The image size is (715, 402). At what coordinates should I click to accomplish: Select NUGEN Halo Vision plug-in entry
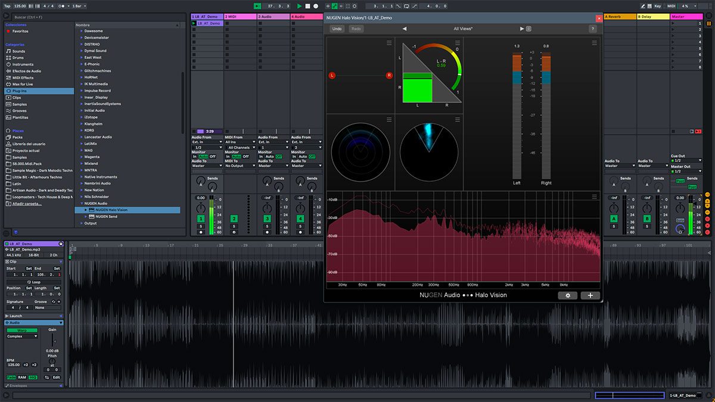pyautogui.click(x=128, y=210)
